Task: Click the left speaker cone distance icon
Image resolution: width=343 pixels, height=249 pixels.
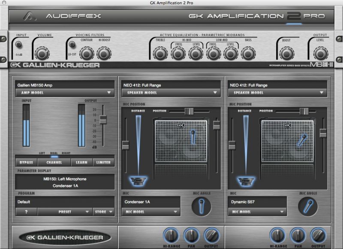Action: pos(138,181)
